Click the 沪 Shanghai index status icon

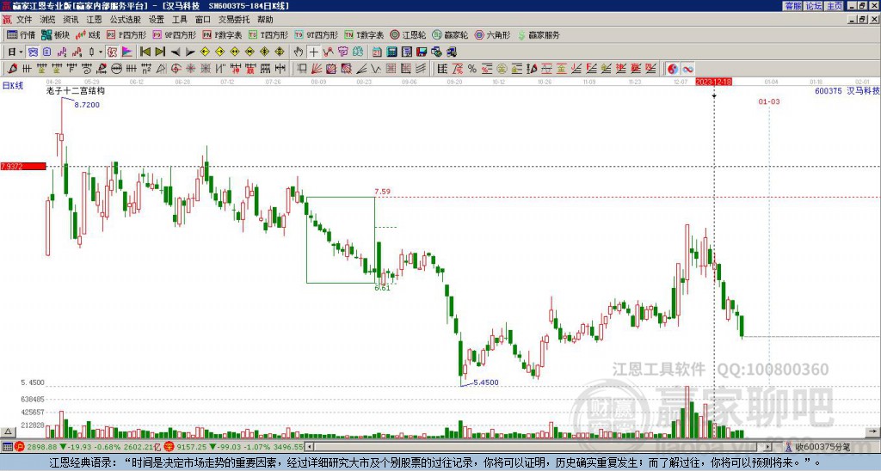pos(19,447)
